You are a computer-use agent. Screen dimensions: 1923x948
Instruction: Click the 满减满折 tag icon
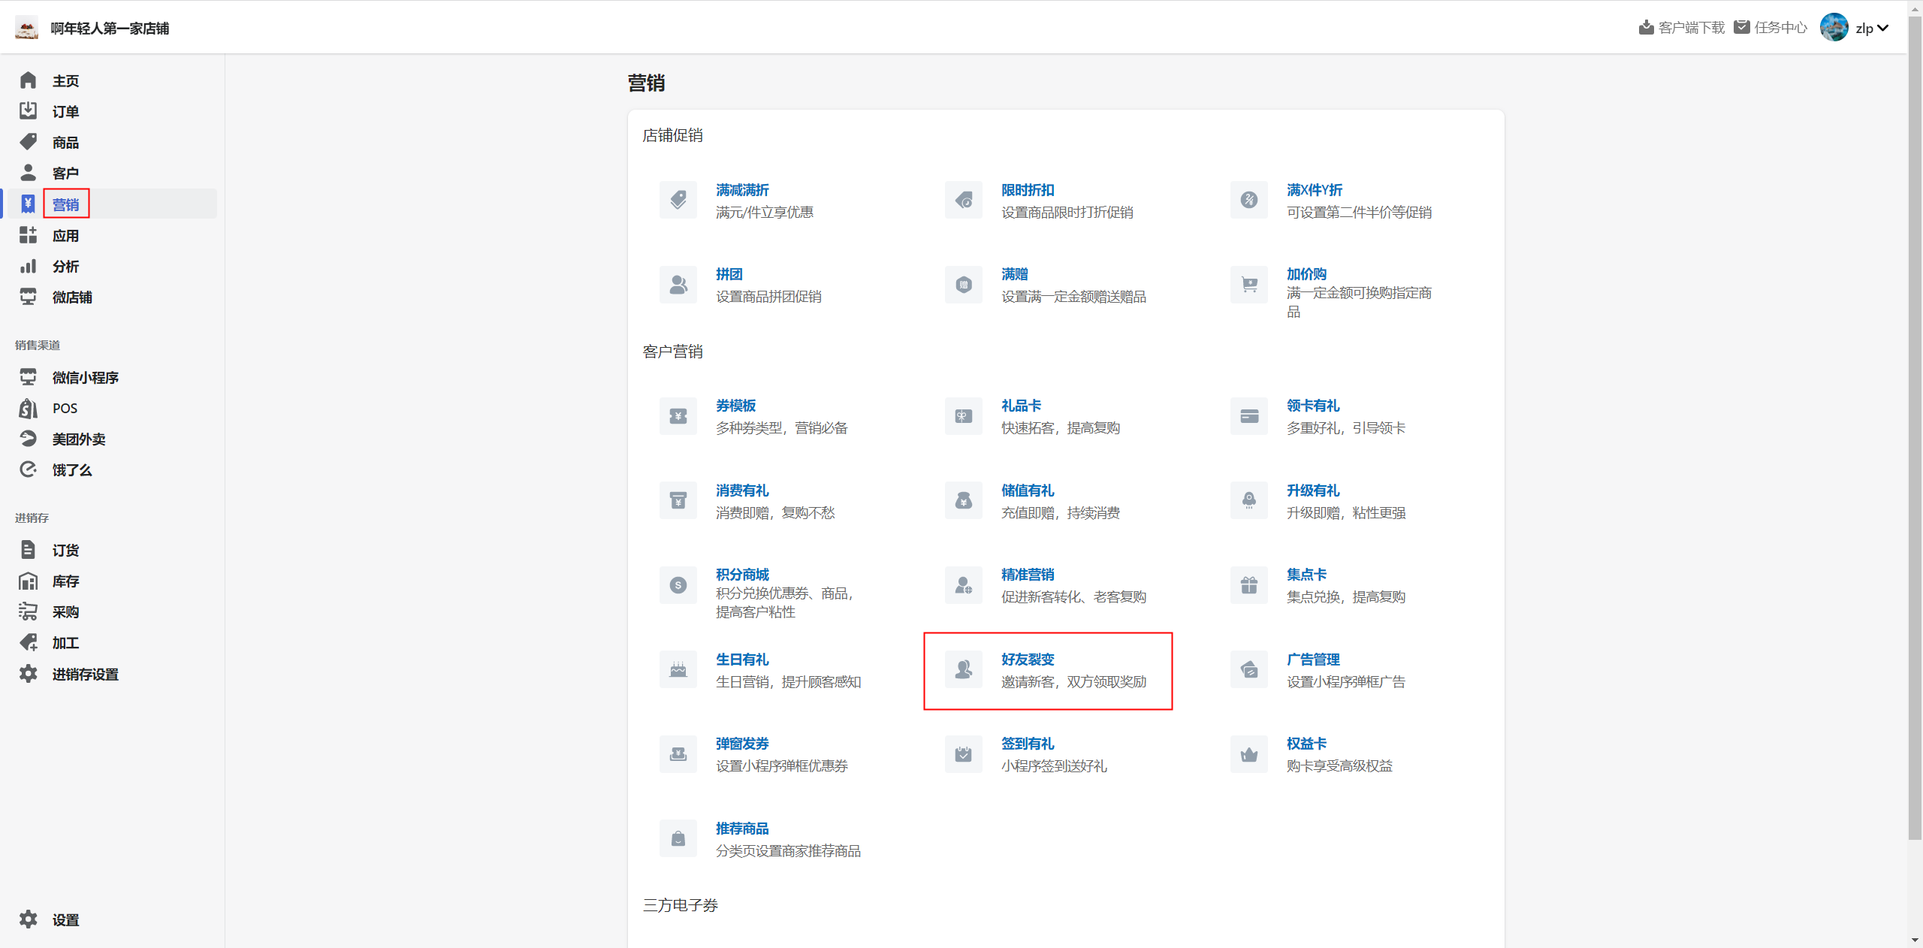pyautogui.click(x=678, y=200)
